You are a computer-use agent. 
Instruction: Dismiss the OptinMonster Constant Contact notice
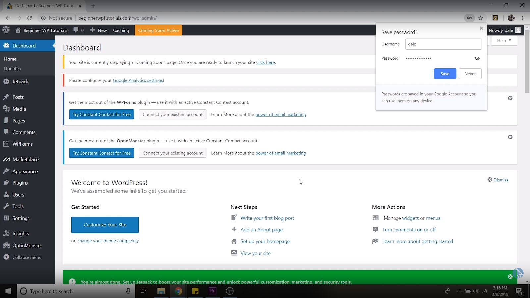click(x=510, y=137)
